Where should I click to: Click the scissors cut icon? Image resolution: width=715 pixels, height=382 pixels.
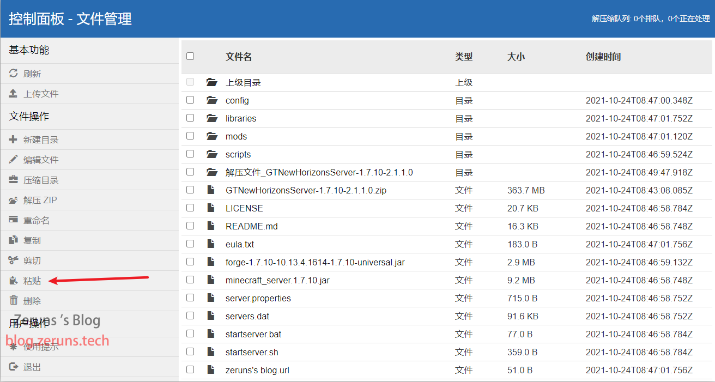14,260
